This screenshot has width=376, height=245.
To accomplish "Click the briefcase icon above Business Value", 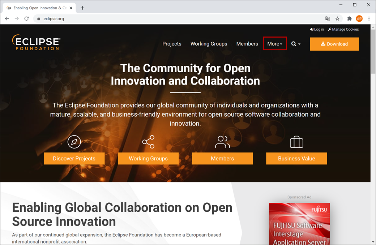I will [296, 142].
